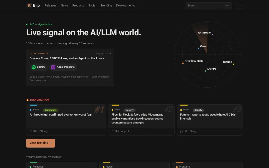Select the Claude dot on the radar
Image resolution: width=269 pixels, height=168 pixels.
pyautogui.click(x=233, y=64)
